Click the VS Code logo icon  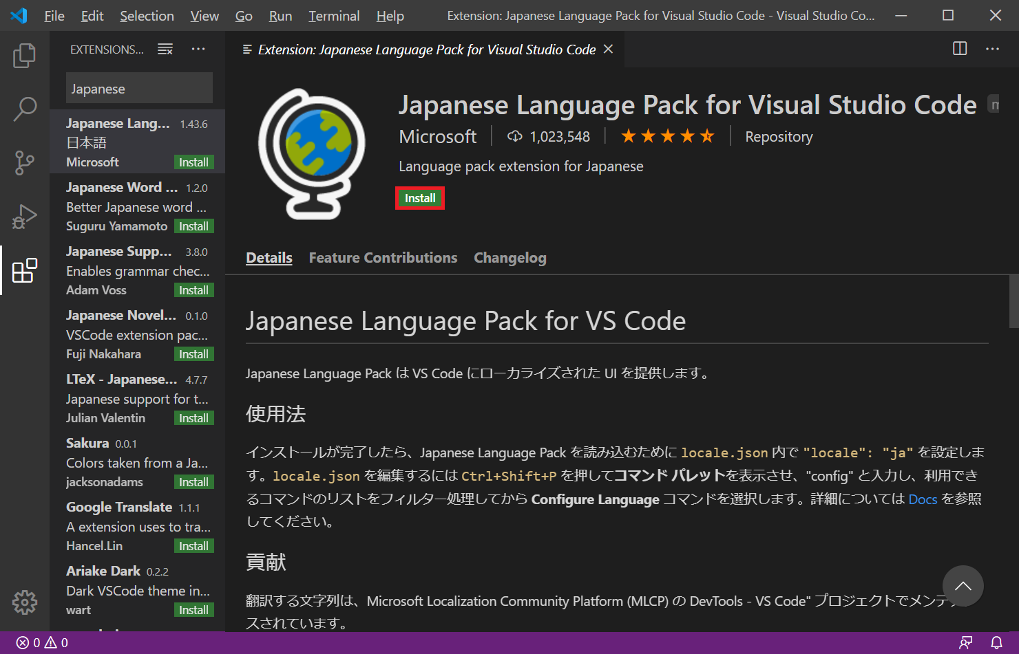[x=19, y=15]
